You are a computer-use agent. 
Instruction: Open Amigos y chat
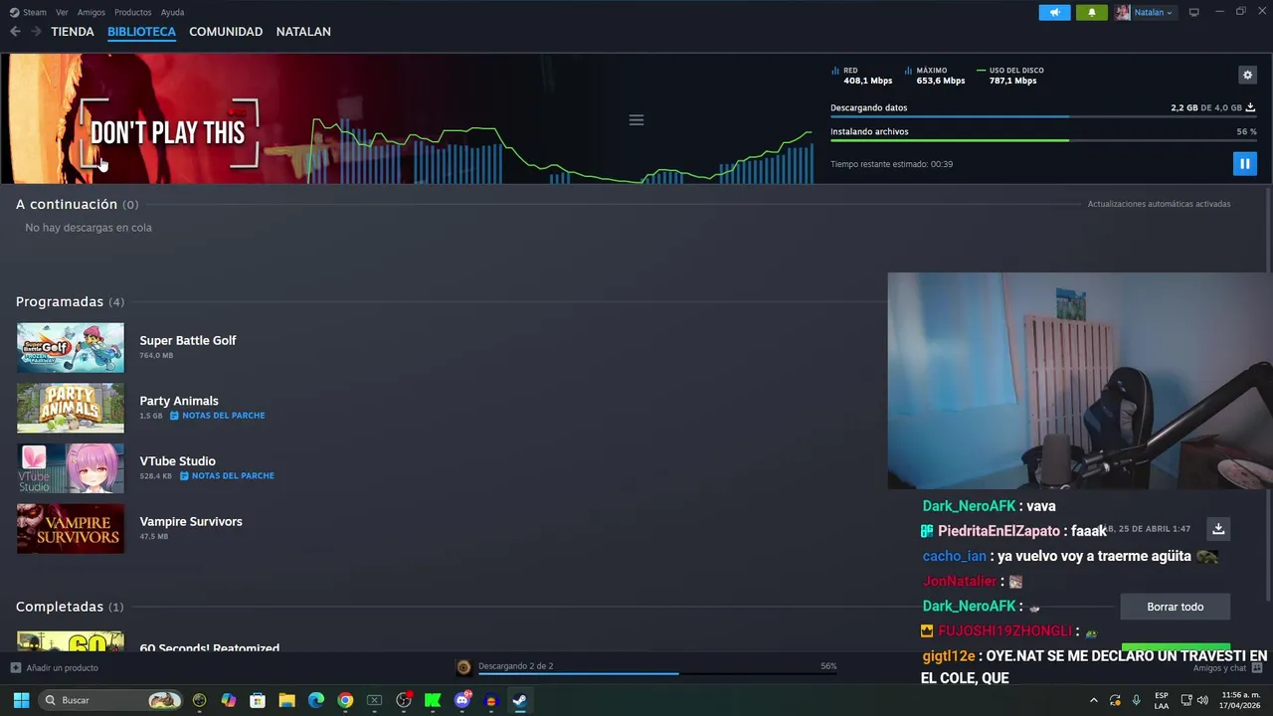[1228, 668]
